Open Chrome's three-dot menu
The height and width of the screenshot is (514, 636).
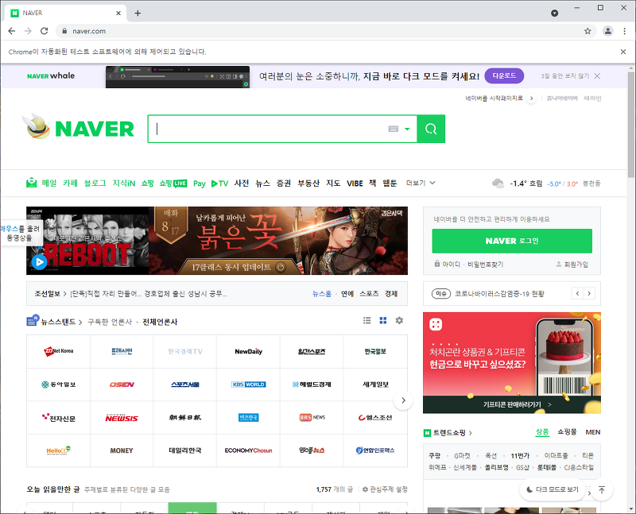(x=624, y=31)
